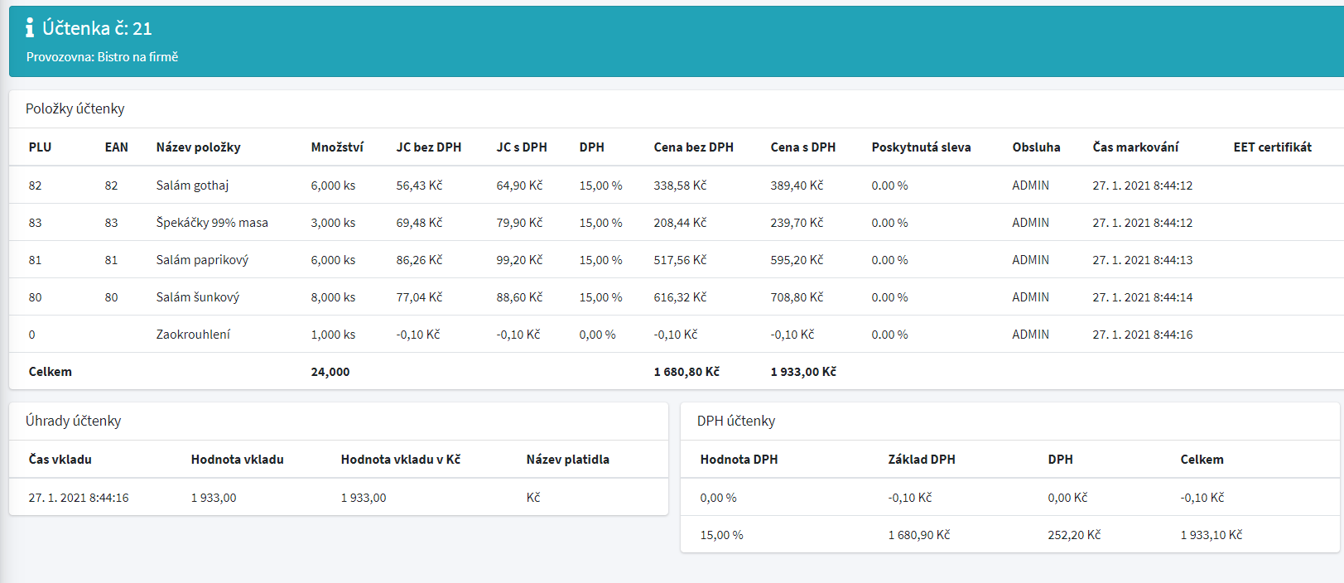The width and height of the screenshot is (1344, 583).
Task: Click the total 1 933,00 Kč with DPH
Action: 803,372
